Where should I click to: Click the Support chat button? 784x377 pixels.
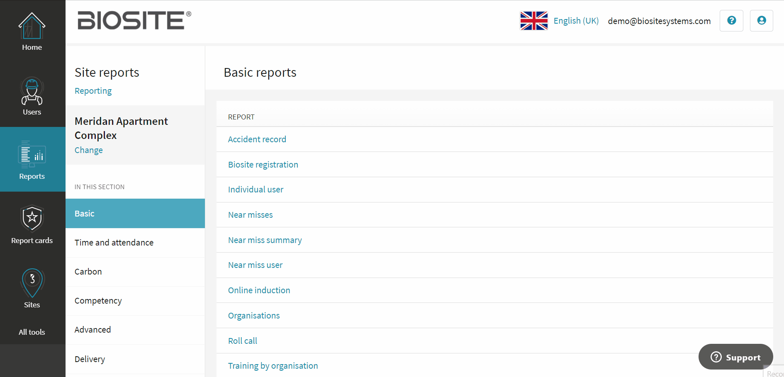[x=735, y=357]
